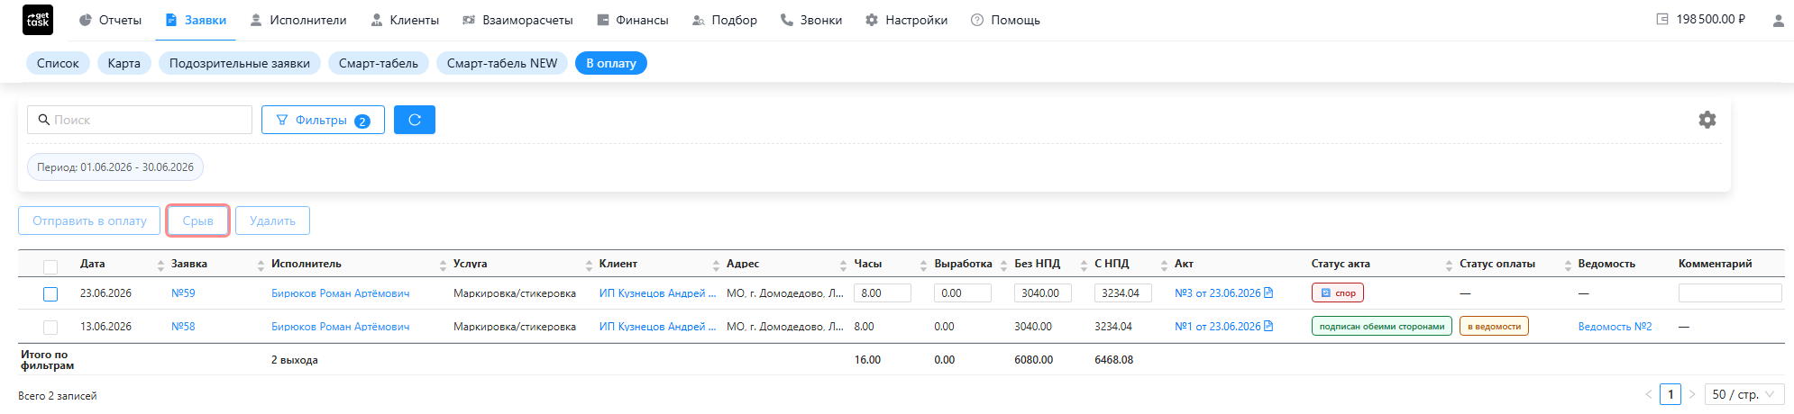Open Взаиморасчеты menu
This screenshot has width=1794, height=414.
[x=517, y=20]
